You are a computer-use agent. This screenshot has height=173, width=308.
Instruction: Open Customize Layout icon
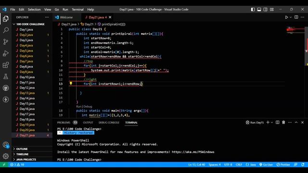coord(271,10)
